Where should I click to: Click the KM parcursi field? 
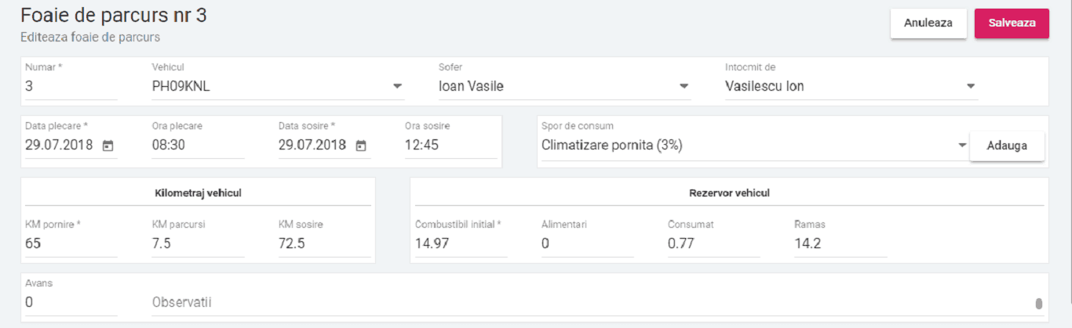(x=198, y=244)
